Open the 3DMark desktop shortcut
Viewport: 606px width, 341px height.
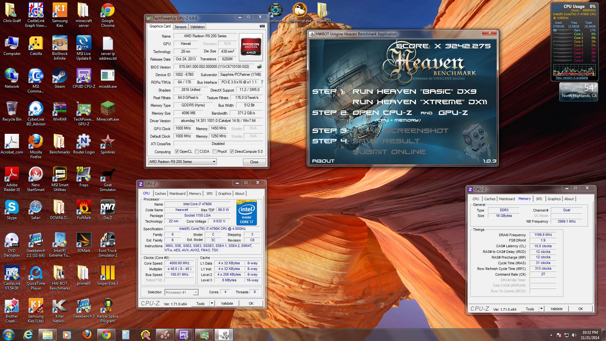84,243
